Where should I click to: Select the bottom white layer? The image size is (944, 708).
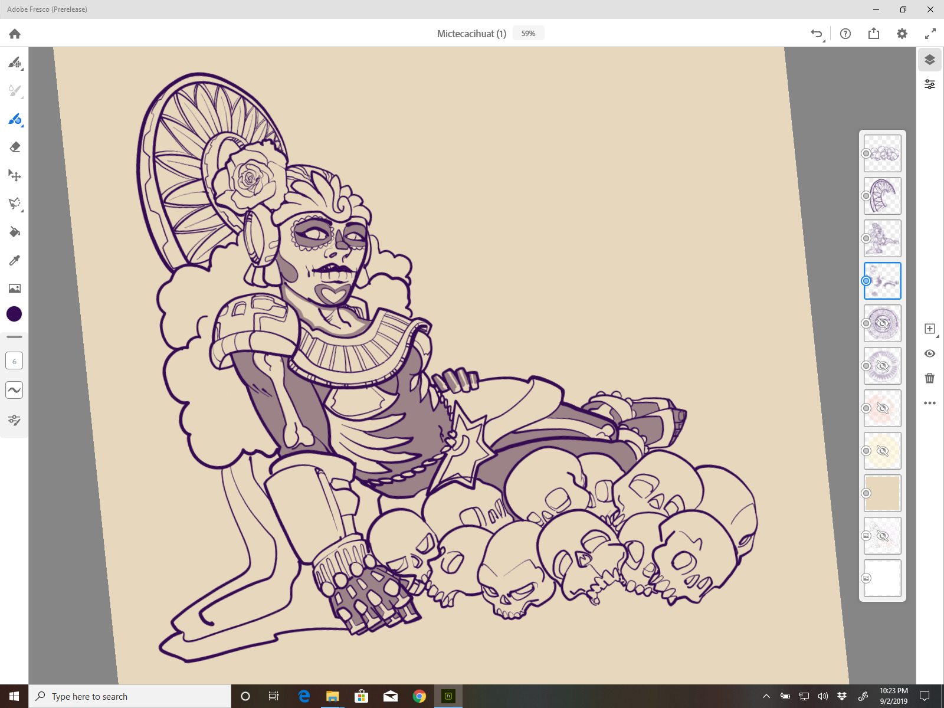883,578
